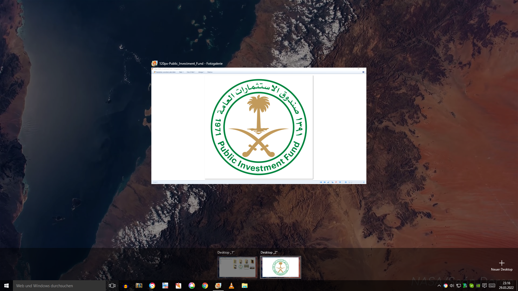Open the Windows Start menu
Image resolution: width=518 pixels, height=291 pixels.
point(6,286)
